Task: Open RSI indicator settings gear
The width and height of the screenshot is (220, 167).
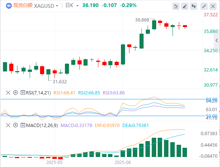Action: click(x=16, y=93)
